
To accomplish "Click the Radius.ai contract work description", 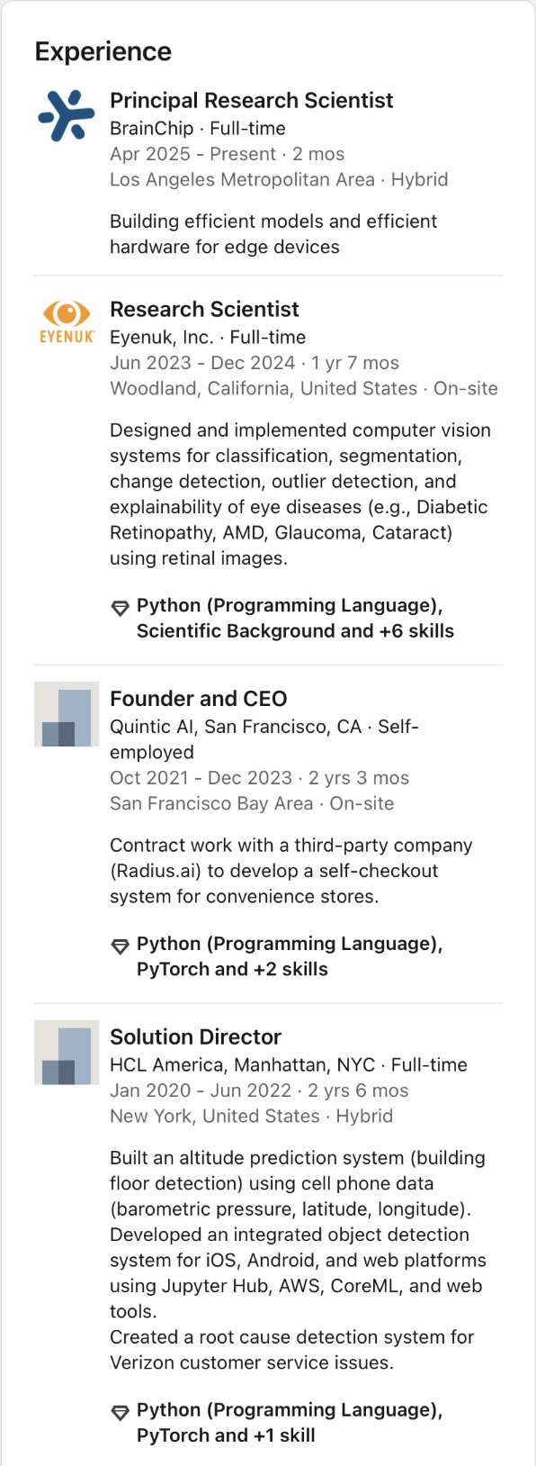I will tap(291, 871).
